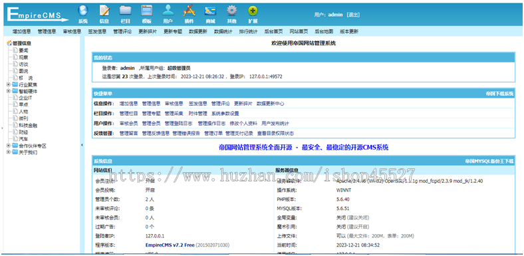Select 网站首页 in the top submenu bar

point(299,32)
